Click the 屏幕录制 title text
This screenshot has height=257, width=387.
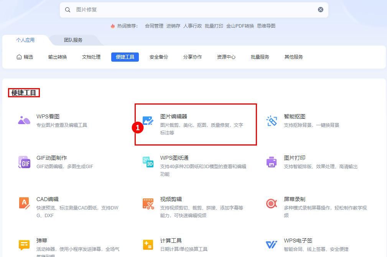click(295, 199)
